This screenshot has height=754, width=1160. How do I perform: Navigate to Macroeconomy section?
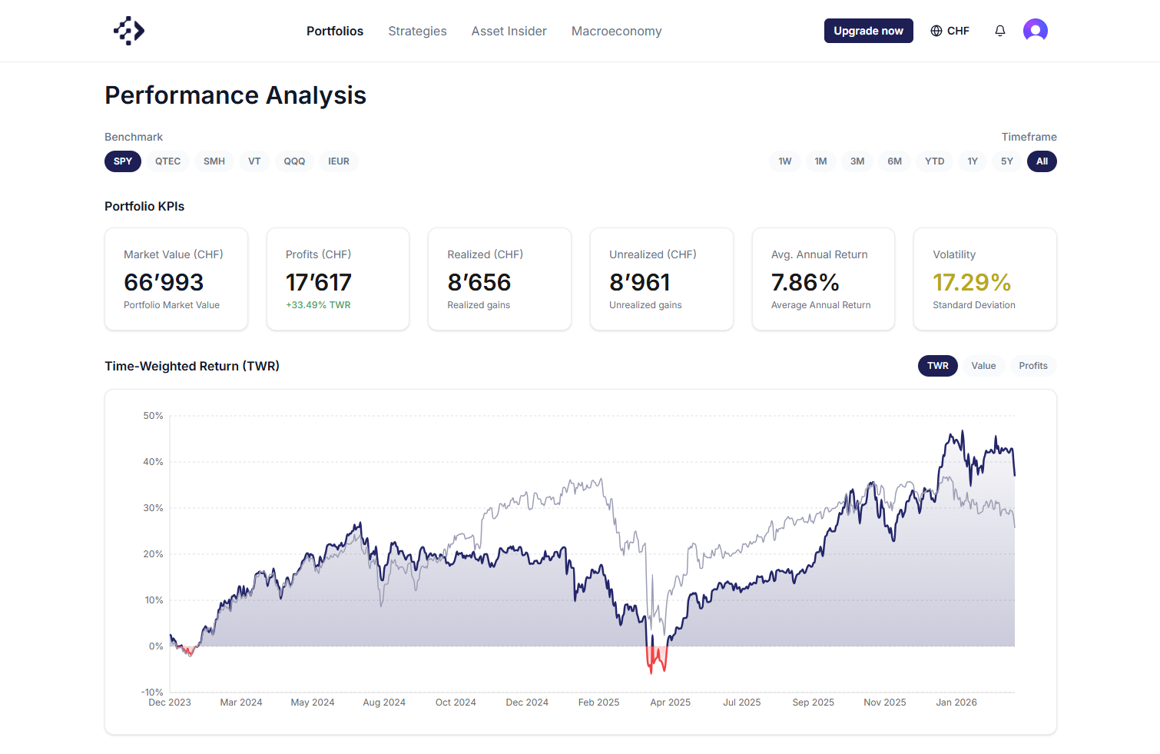point(616,31)
